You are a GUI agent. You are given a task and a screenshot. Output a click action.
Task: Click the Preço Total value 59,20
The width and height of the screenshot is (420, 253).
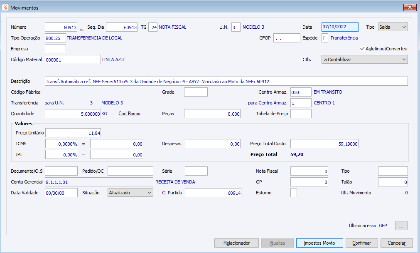click(297, 154)
